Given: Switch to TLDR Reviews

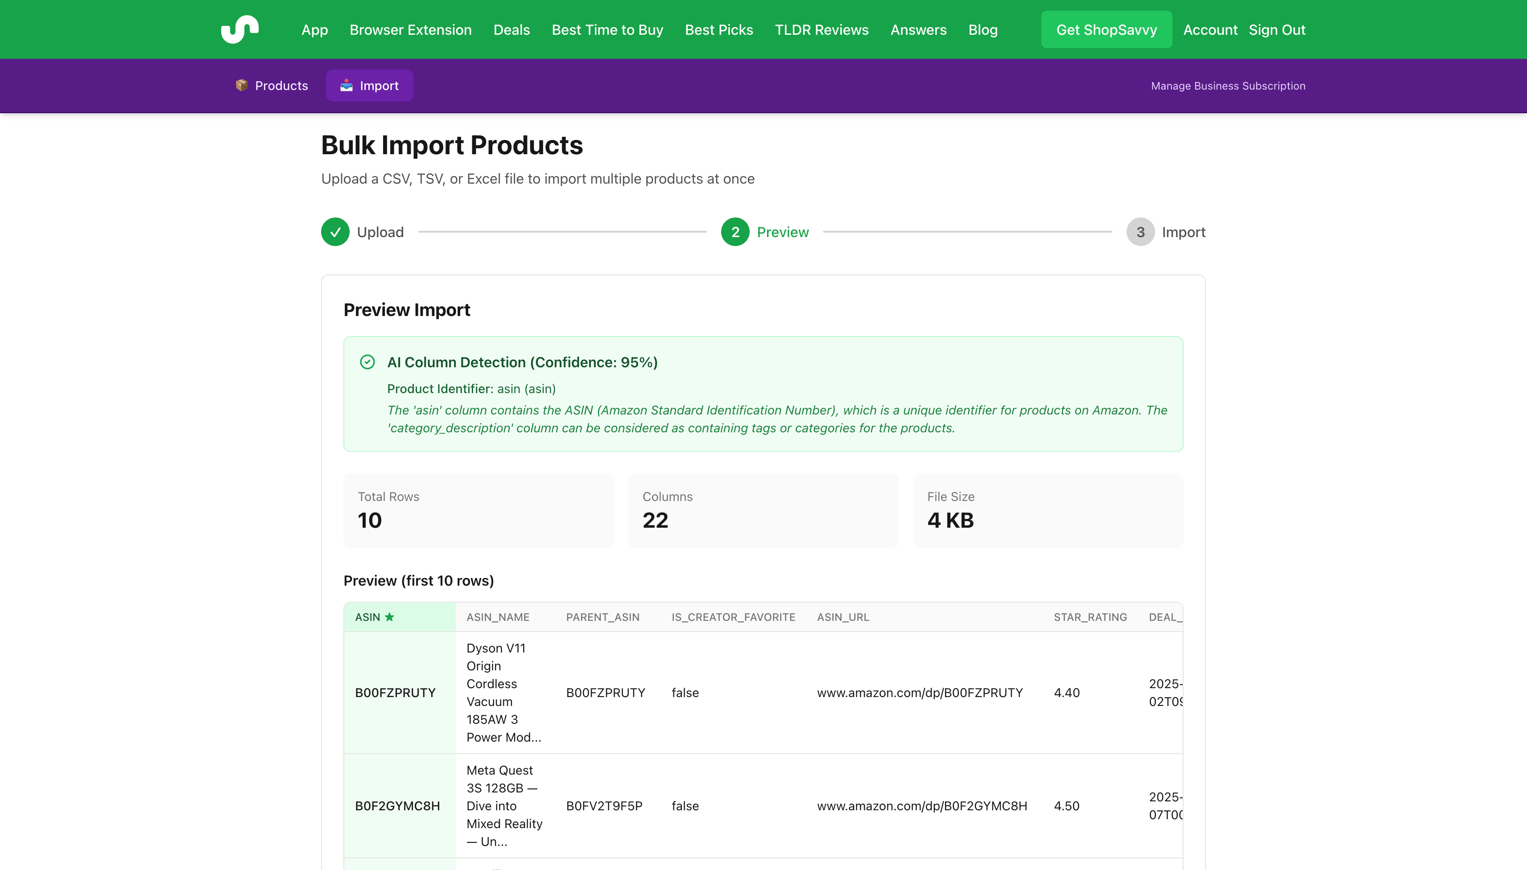Looking at the screenshot, I should pyautogui.click(x=821, y=29).
